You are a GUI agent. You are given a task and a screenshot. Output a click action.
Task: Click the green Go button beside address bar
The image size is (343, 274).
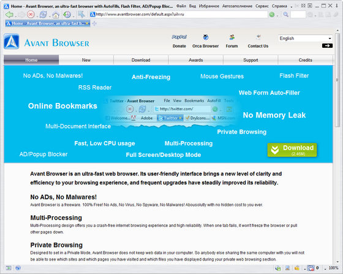tap(272, 15)
